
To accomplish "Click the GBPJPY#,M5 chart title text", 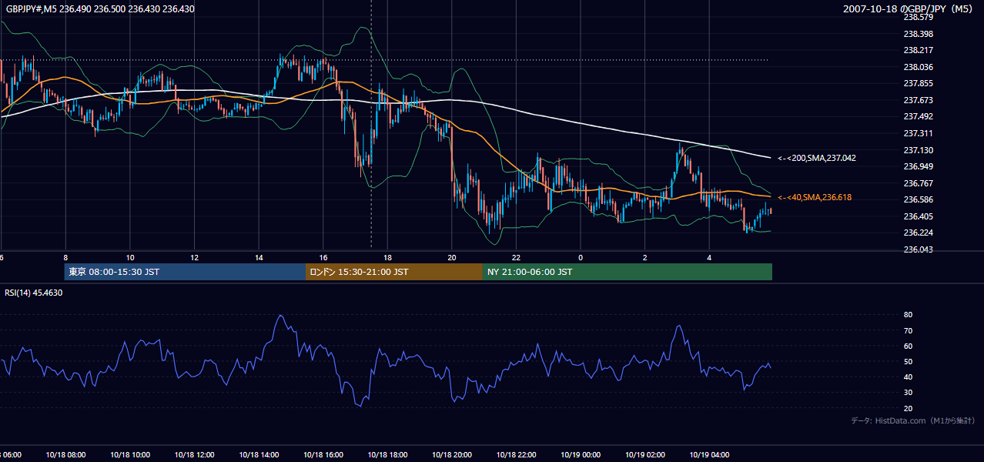I will pyautogui.click(x=100, y=8).
